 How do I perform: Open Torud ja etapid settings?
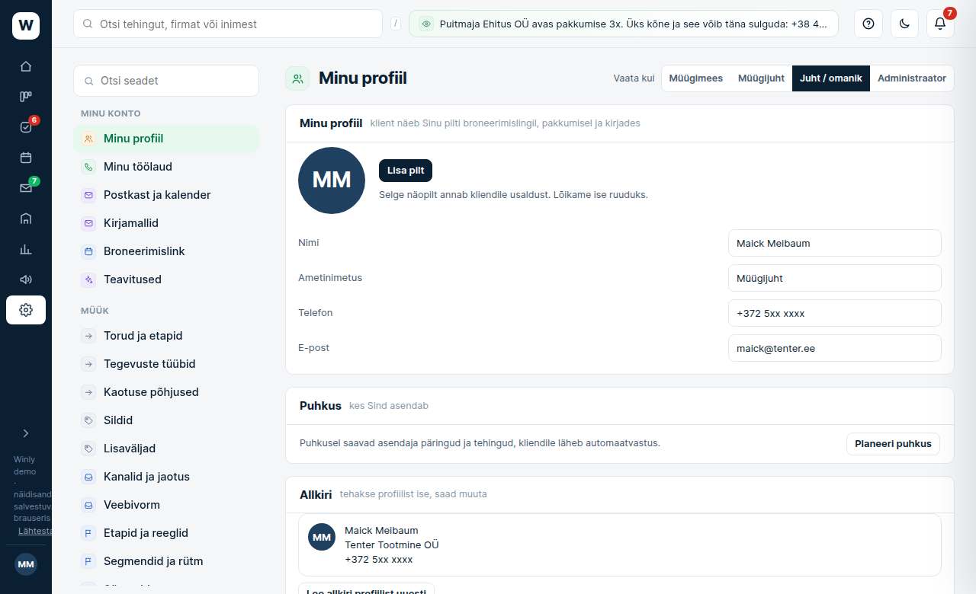click(166, 336)
